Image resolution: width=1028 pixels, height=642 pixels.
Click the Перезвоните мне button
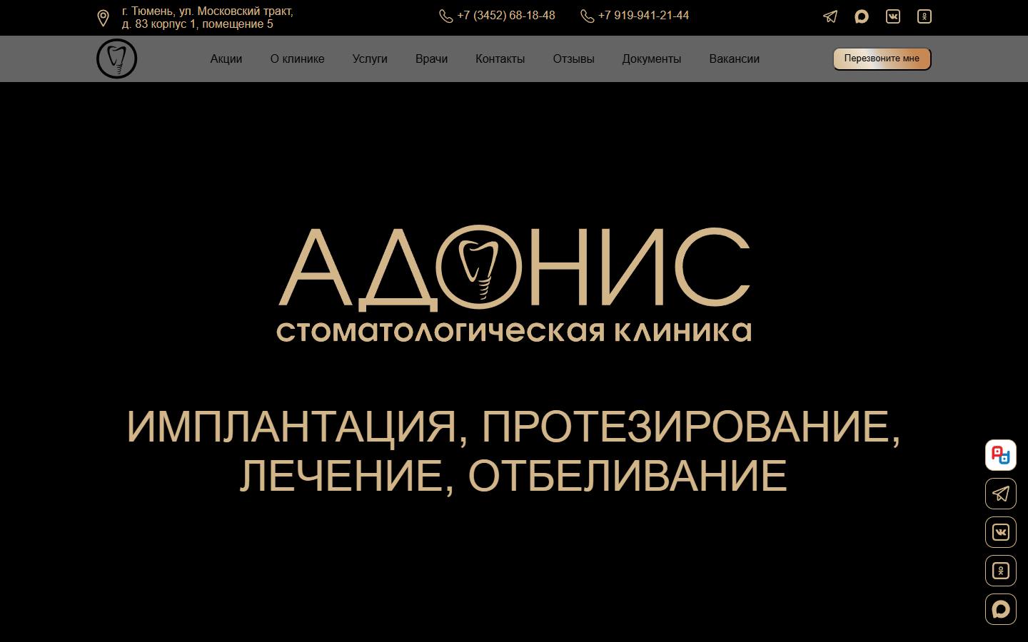882,58
